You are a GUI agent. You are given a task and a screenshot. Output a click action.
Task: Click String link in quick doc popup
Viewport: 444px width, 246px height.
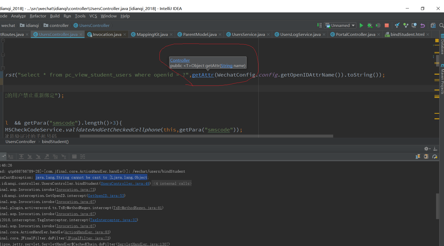pyautogui.click(x=227, y=66)
